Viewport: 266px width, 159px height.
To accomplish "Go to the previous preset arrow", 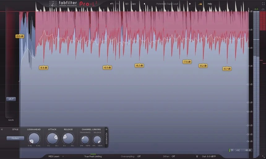I will click(144, 4).
